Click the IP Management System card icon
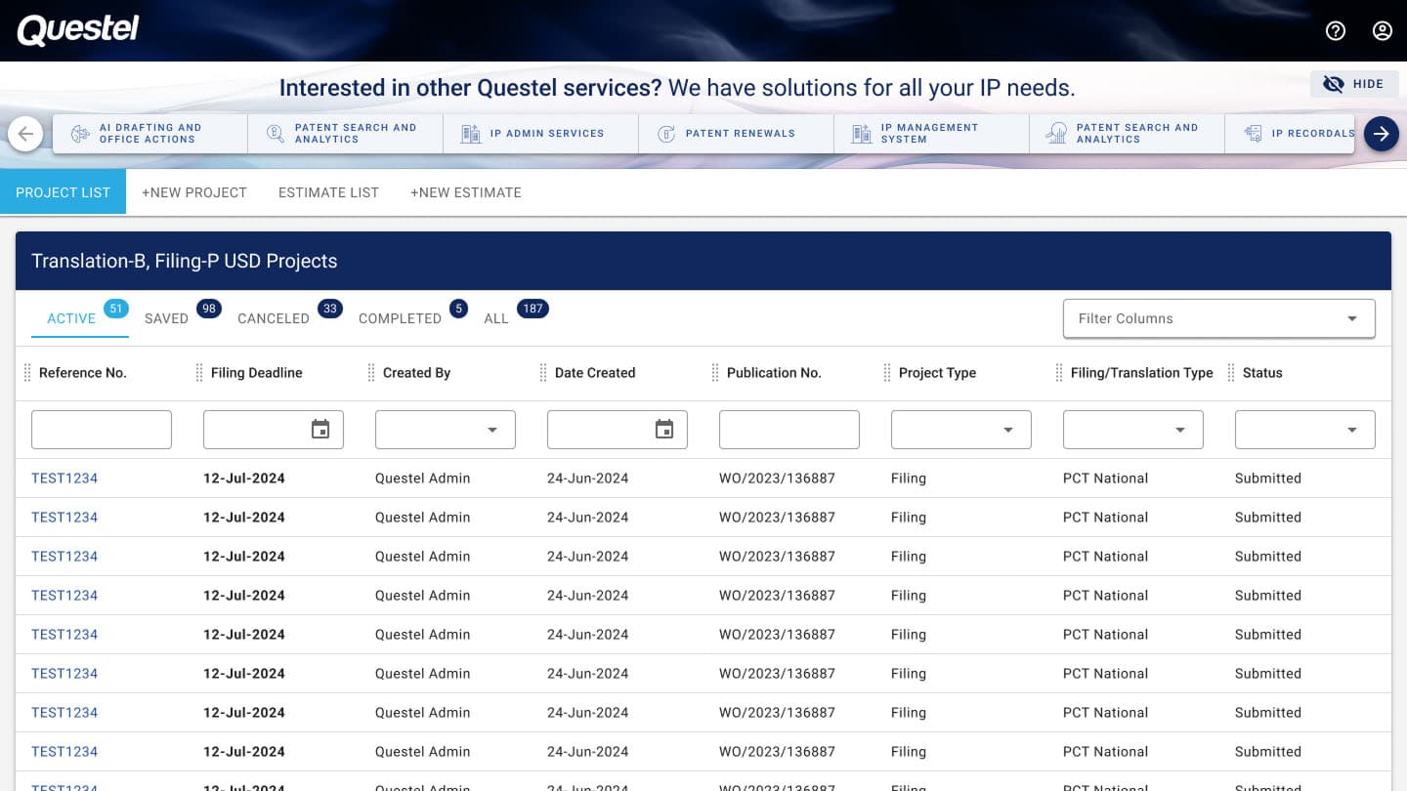The width and height of the screenshot is (1407, 791). (861, 134)
